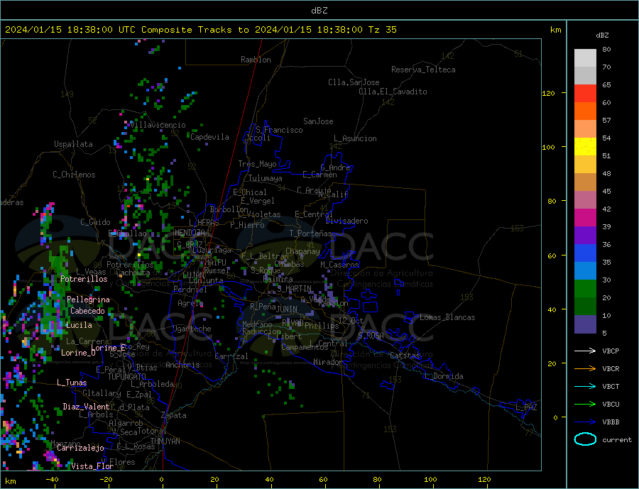Viewport: 639px width, 489px height.
Task: Click the blue VBBB arrow in legend
Action: (585, 422)
